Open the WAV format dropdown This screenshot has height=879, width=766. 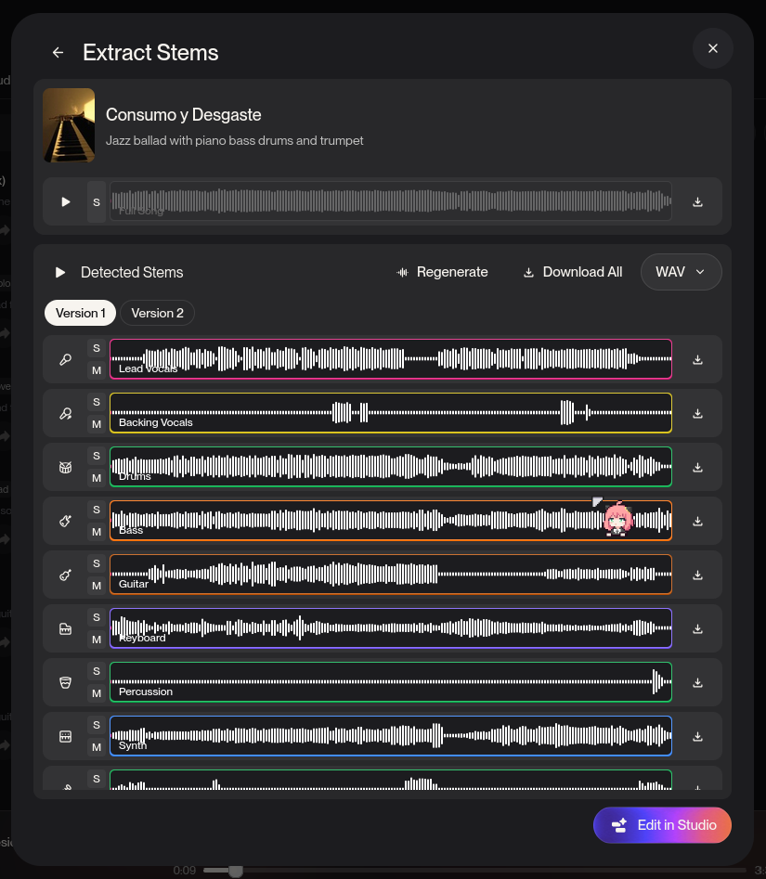681,272
